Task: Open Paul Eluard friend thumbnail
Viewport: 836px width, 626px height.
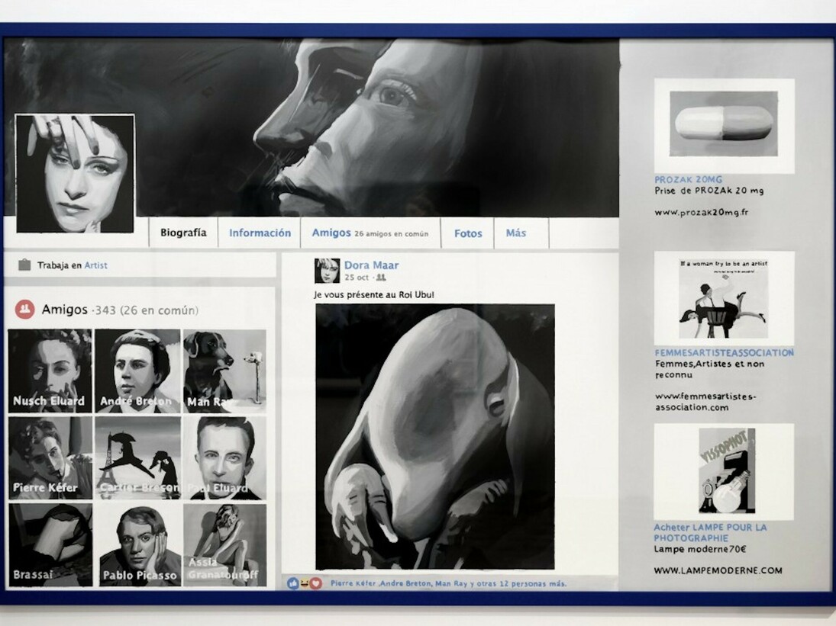Action: click(x=224, y=457)
